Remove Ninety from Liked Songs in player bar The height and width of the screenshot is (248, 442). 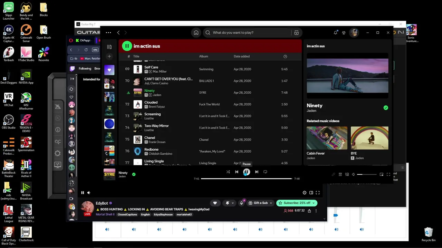pyautogui.click(x=134, y=174)
